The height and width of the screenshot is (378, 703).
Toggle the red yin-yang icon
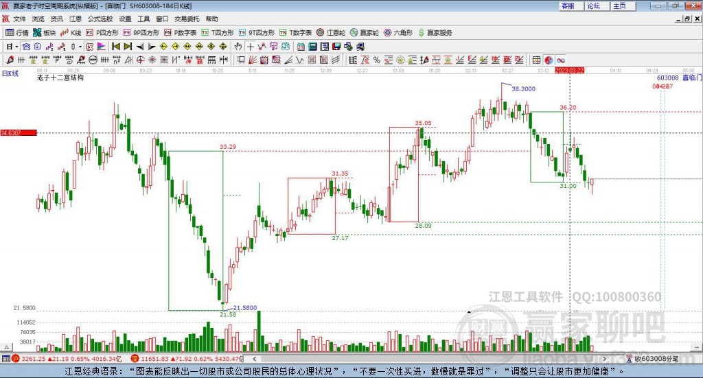point(549,60)
